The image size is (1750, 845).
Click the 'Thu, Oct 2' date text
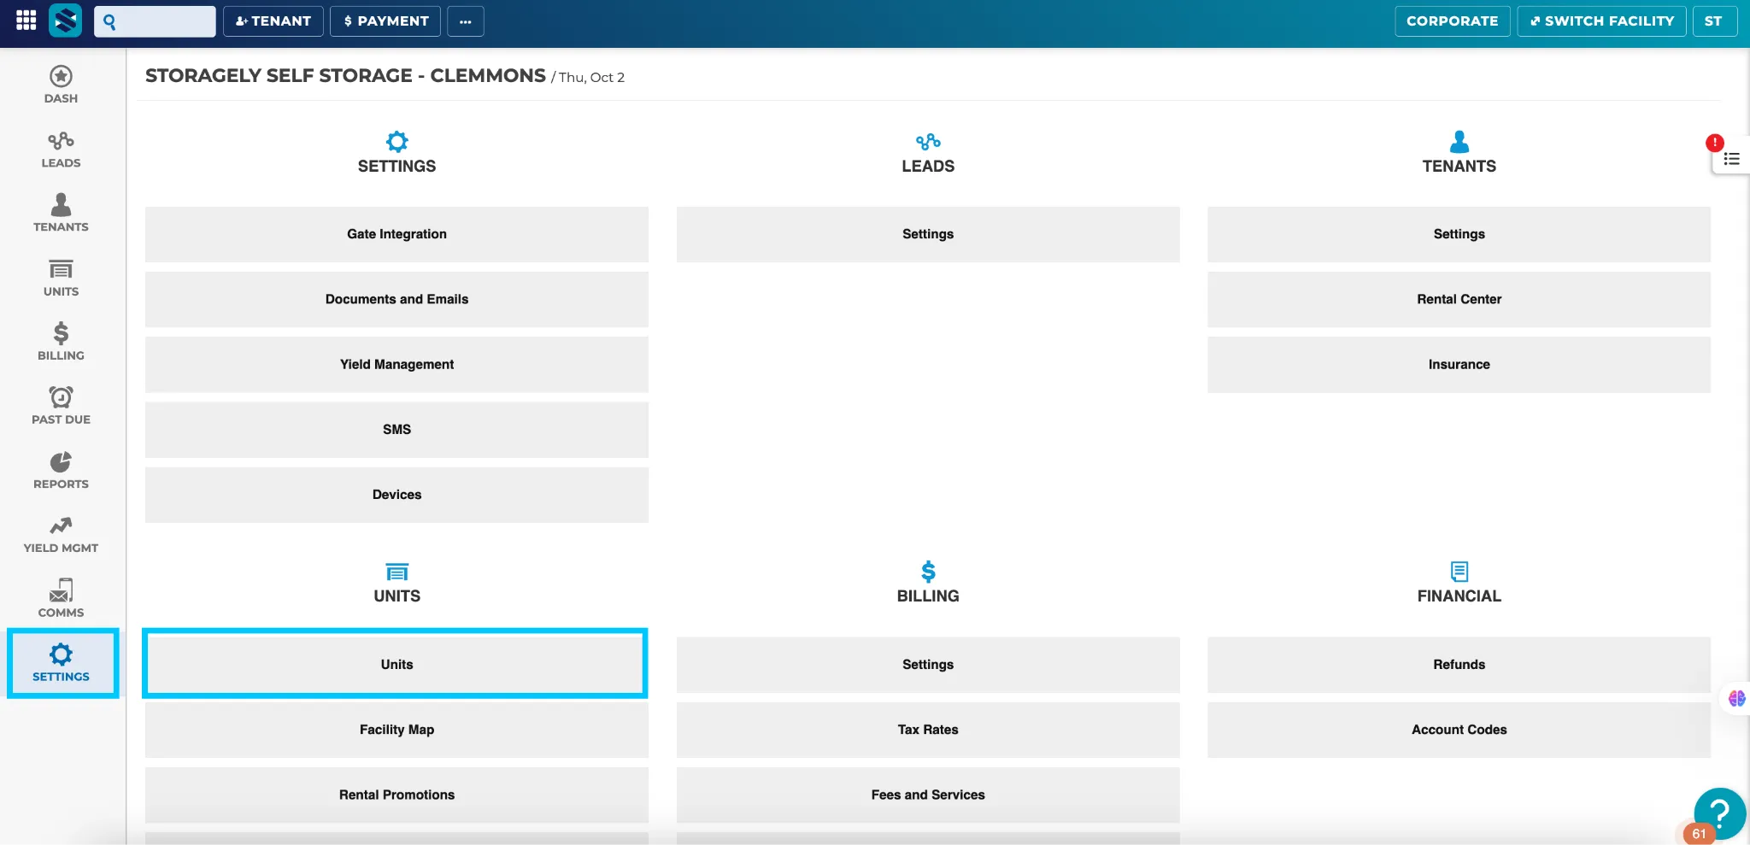click(x=591, y=77)
